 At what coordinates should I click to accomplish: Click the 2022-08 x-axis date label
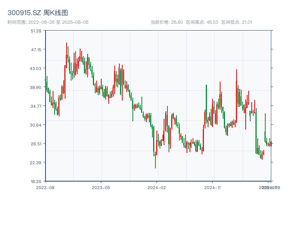click(x=45, y=187)
